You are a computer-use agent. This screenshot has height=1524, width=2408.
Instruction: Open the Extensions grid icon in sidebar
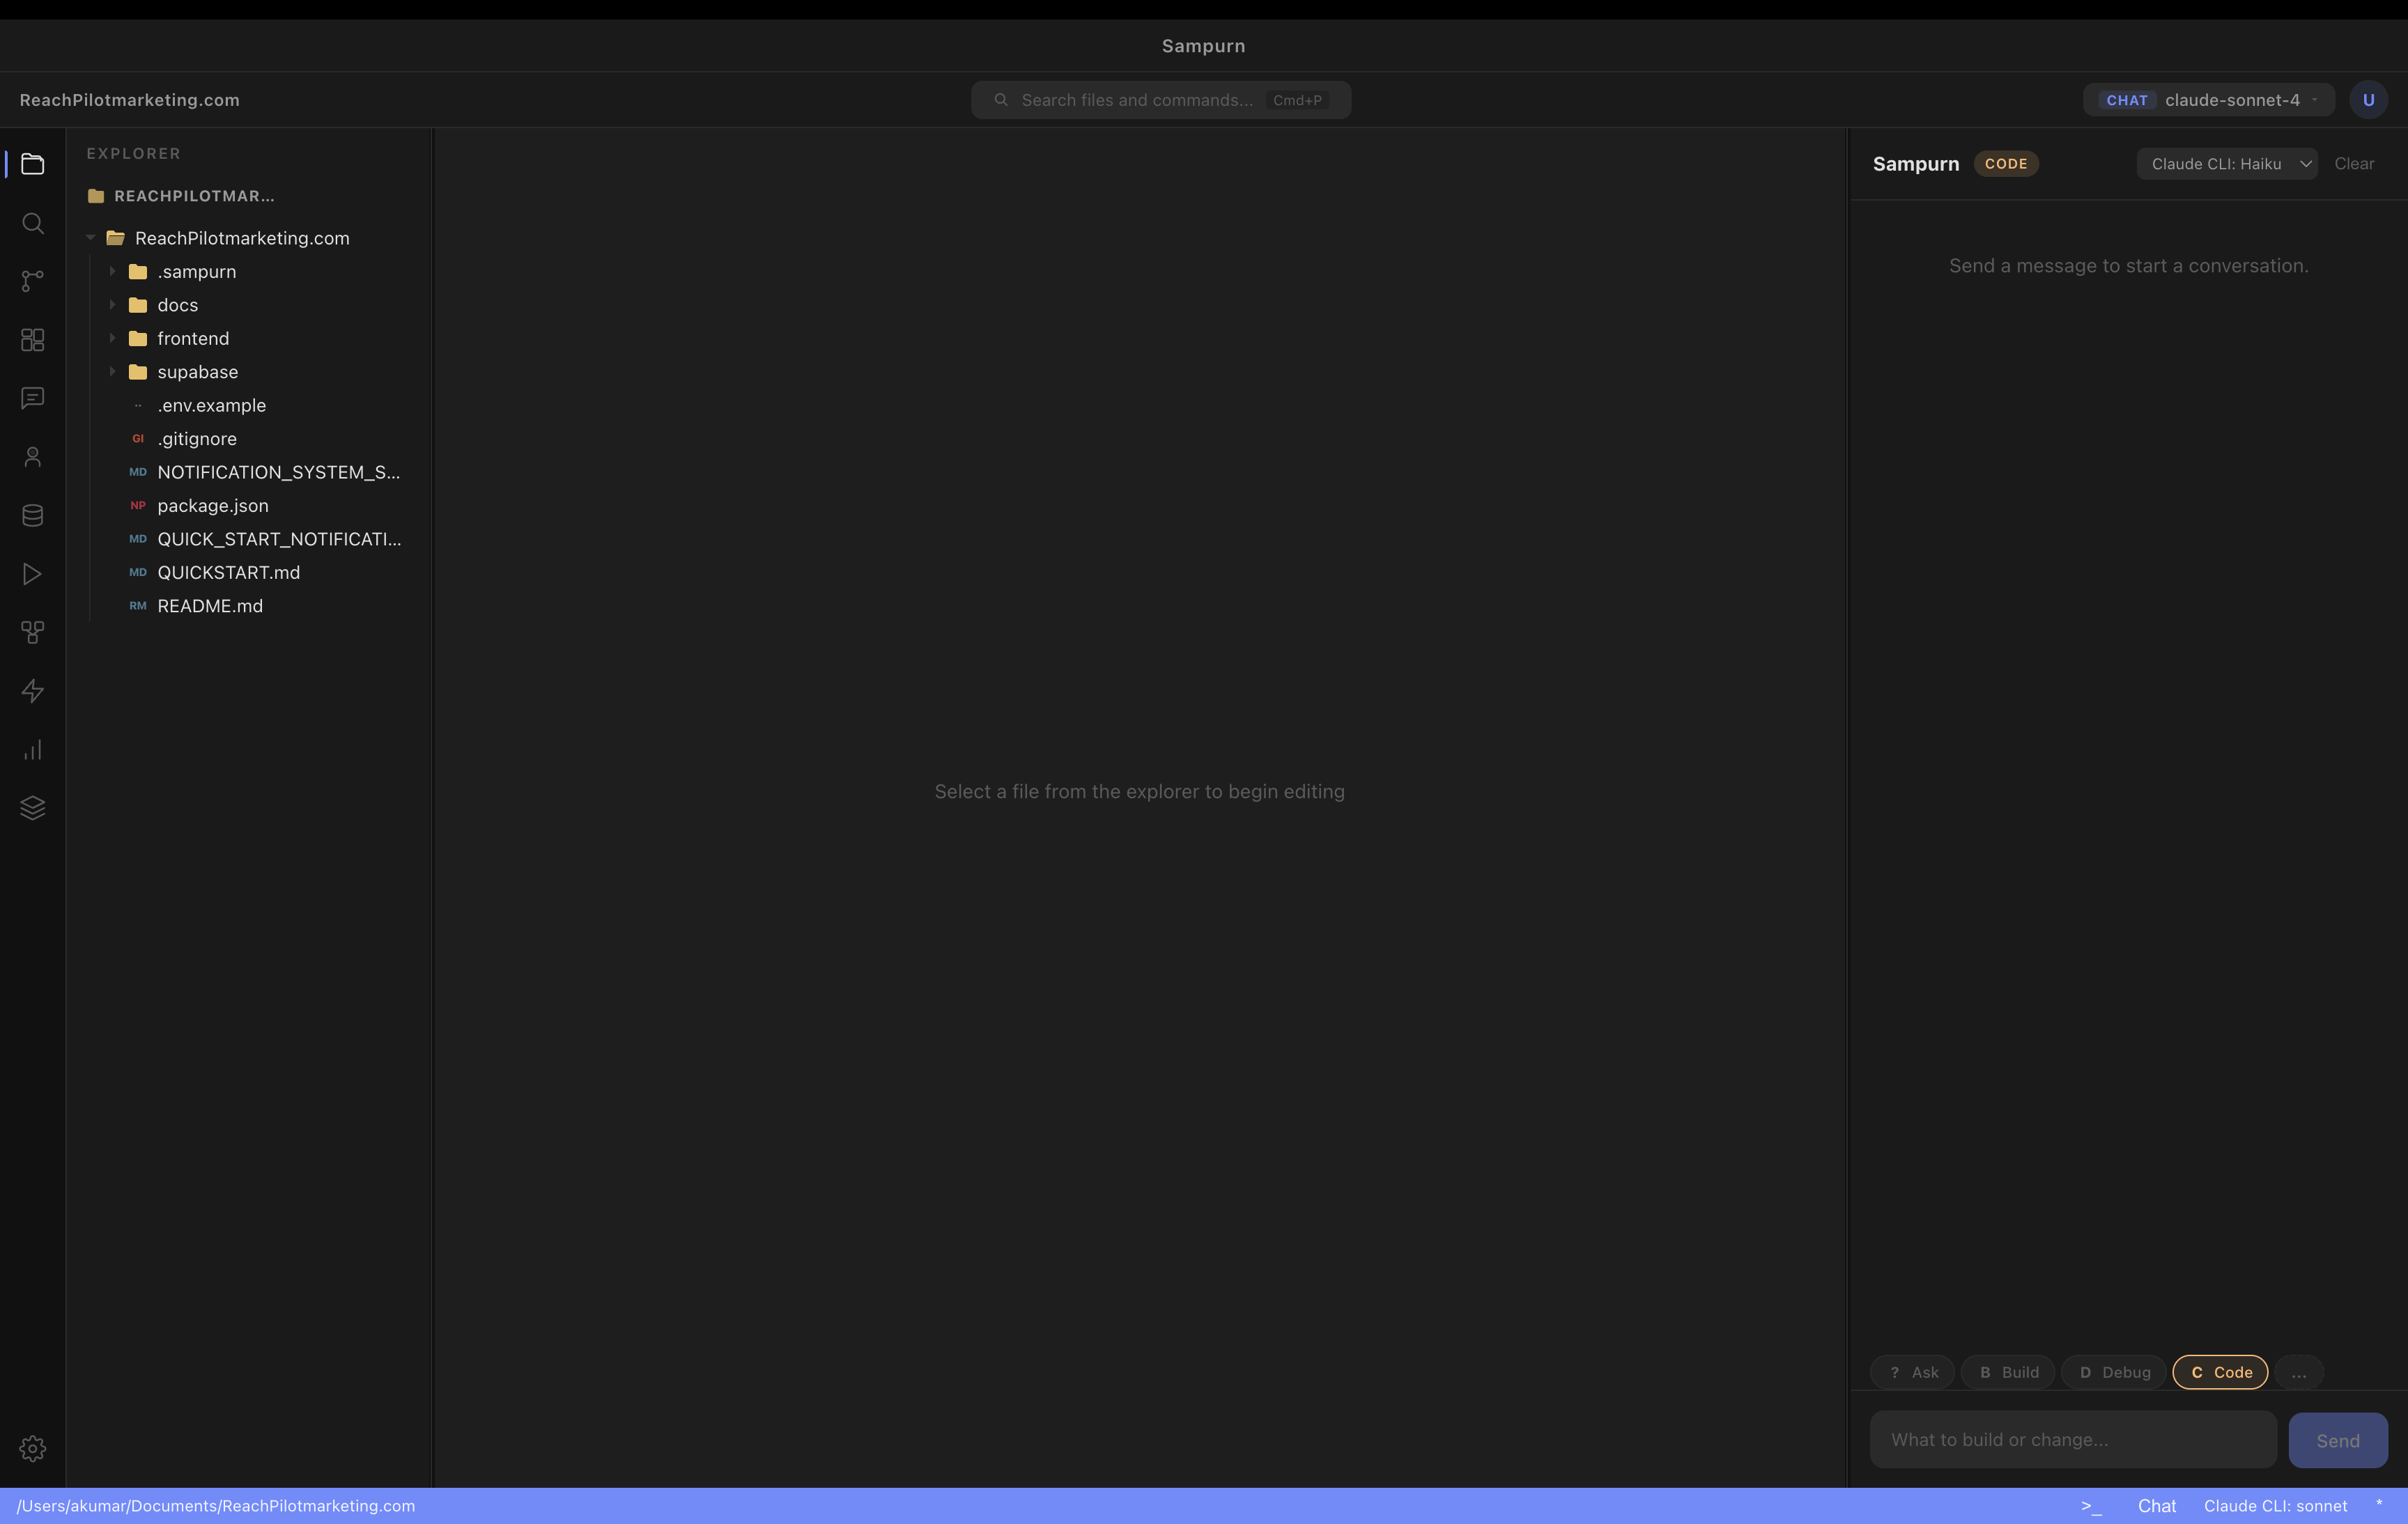[x=33, y=340]
